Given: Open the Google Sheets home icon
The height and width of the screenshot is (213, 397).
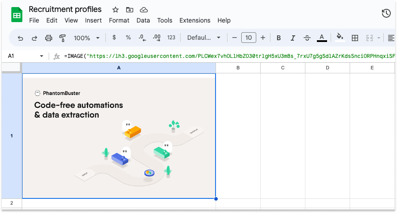Looking at the screenshot, I should click(x=17, y=15).
